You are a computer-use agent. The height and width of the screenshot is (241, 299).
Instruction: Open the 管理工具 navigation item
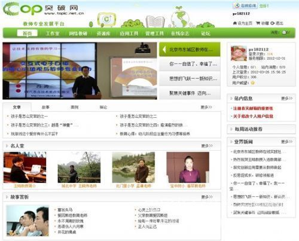154,33
